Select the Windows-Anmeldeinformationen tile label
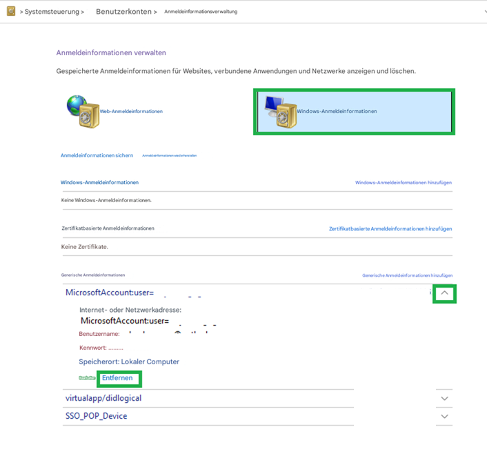 [x=337, y=111]
